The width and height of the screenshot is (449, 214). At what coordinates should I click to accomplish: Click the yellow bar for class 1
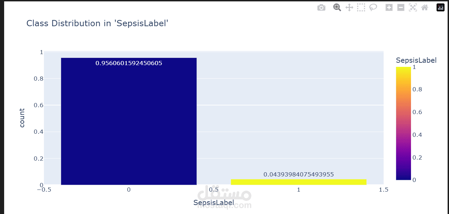(x=298, y=182)
